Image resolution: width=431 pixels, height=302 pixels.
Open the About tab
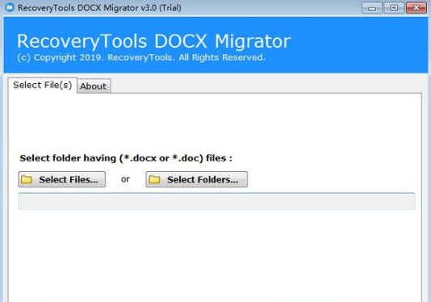[94, 86]
